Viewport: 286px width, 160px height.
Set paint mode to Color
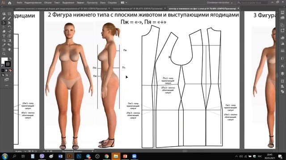click(3, 70)
